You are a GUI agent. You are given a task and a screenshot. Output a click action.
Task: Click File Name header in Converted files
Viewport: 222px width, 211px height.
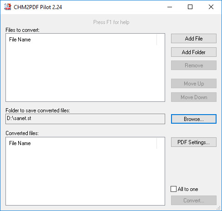[20, 143]
